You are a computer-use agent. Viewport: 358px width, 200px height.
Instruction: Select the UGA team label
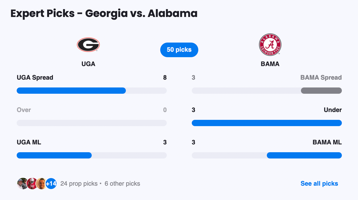(x=88, y=64)
